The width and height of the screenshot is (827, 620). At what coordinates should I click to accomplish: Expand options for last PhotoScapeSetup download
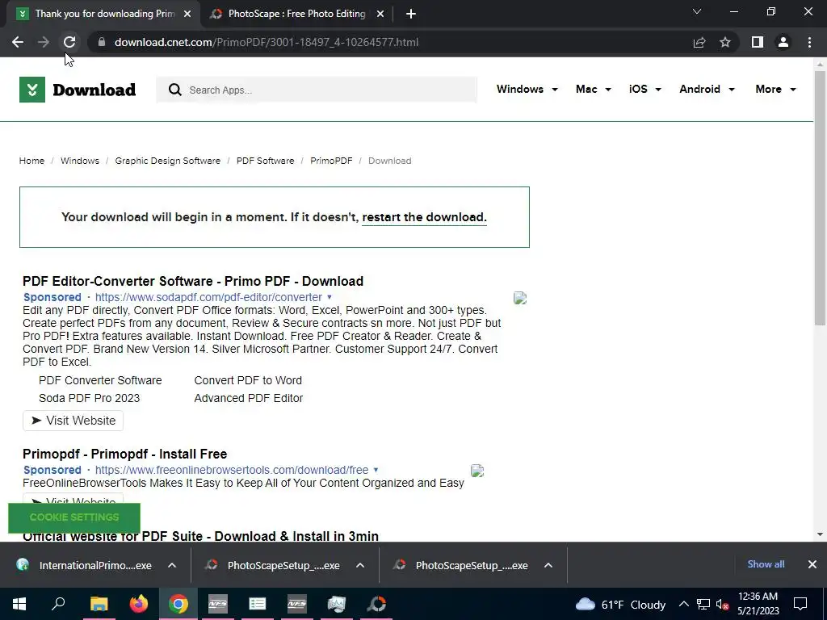[x=548, y=566]
